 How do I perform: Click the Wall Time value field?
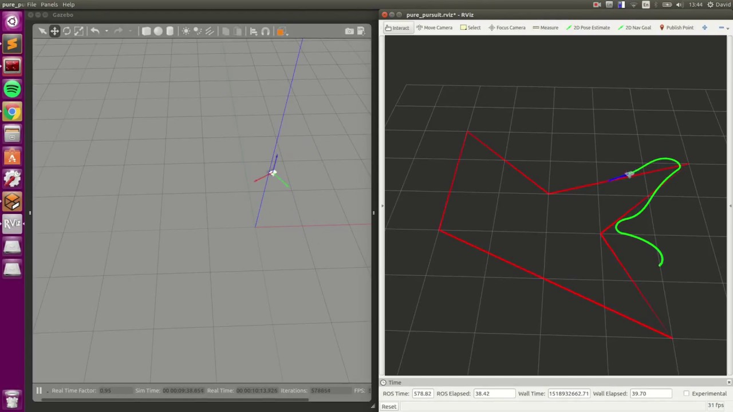click(x=569, y=394)
